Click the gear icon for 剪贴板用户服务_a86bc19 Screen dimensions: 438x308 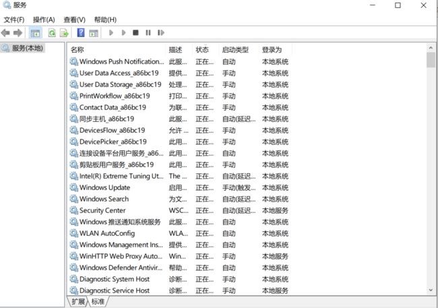tap(73, 164)
